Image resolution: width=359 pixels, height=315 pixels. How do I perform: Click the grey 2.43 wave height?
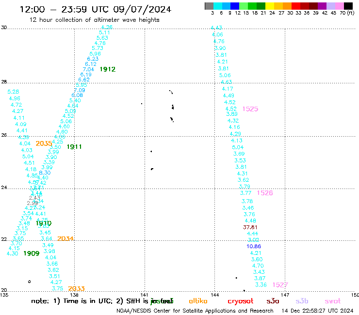[x=34, y=198]
